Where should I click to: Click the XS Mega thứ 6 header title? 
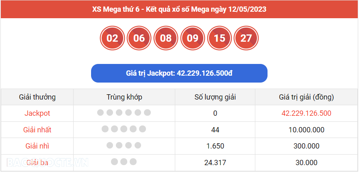[x=179, y=9]
